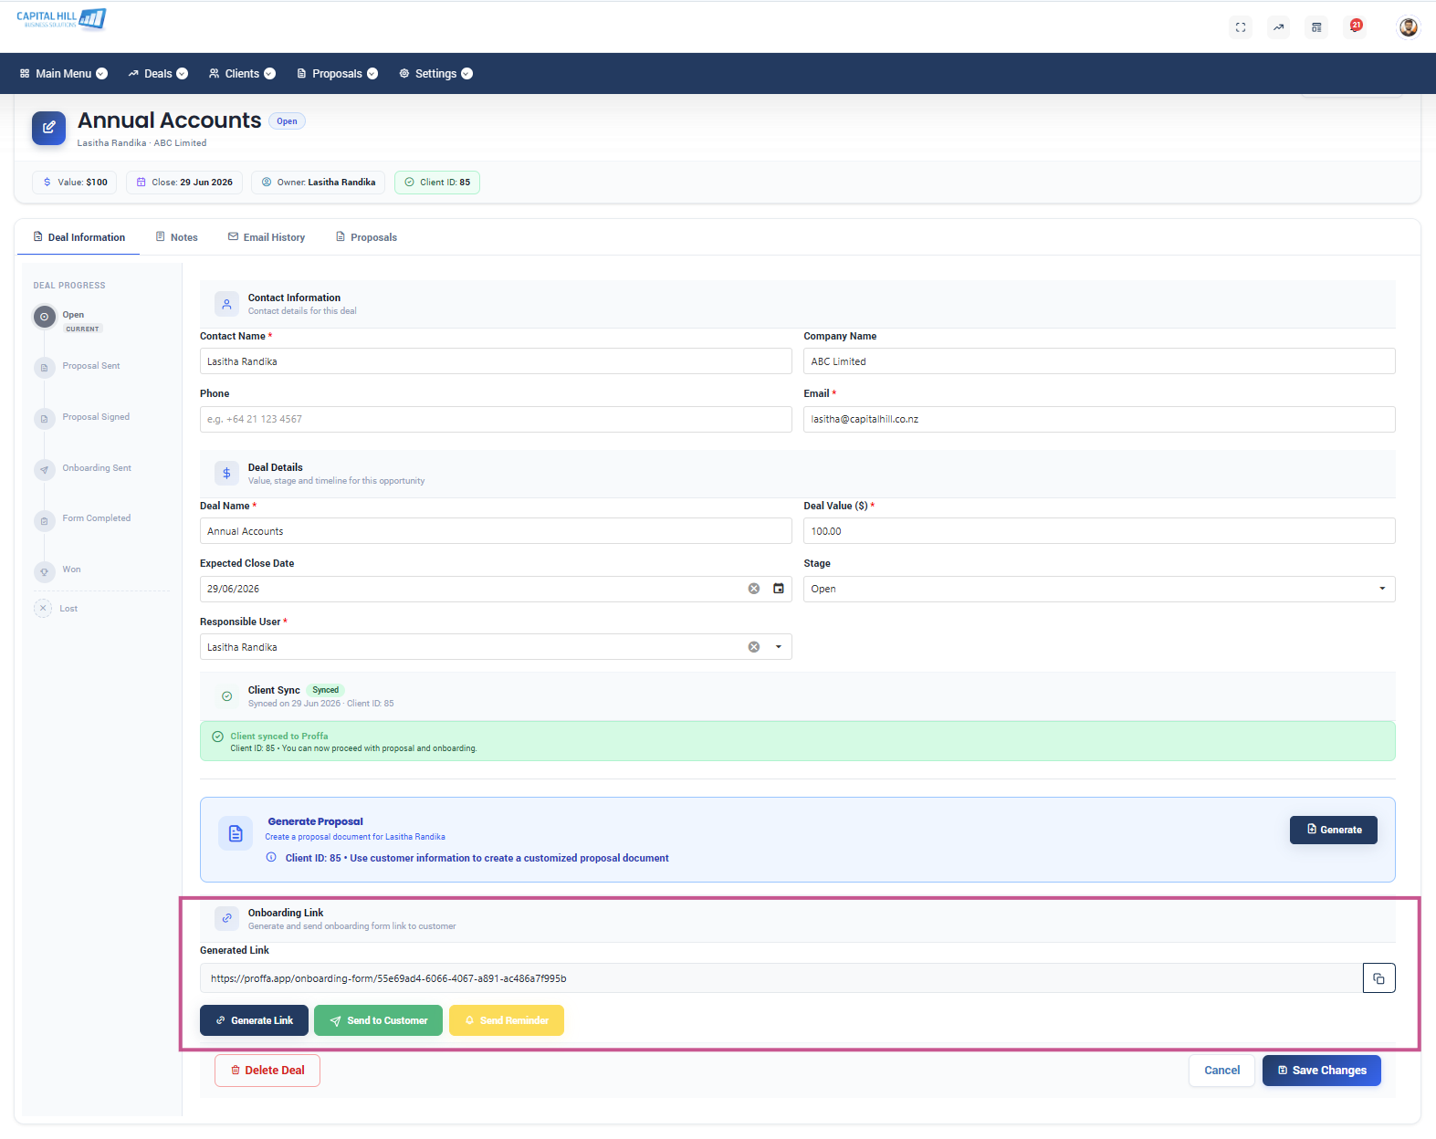
Task: Expand the Proposals navigation menu
Action: click(x=337, y=74)
